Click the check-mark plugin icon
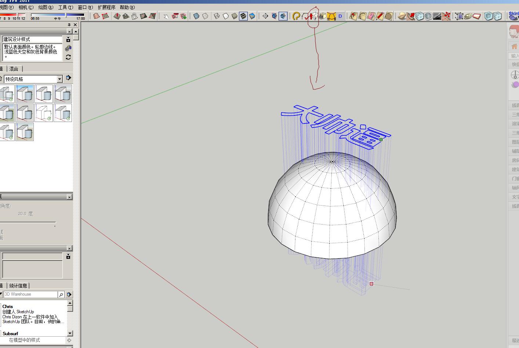The height and width of the screenshot is (348, 519). pos(305,16)
